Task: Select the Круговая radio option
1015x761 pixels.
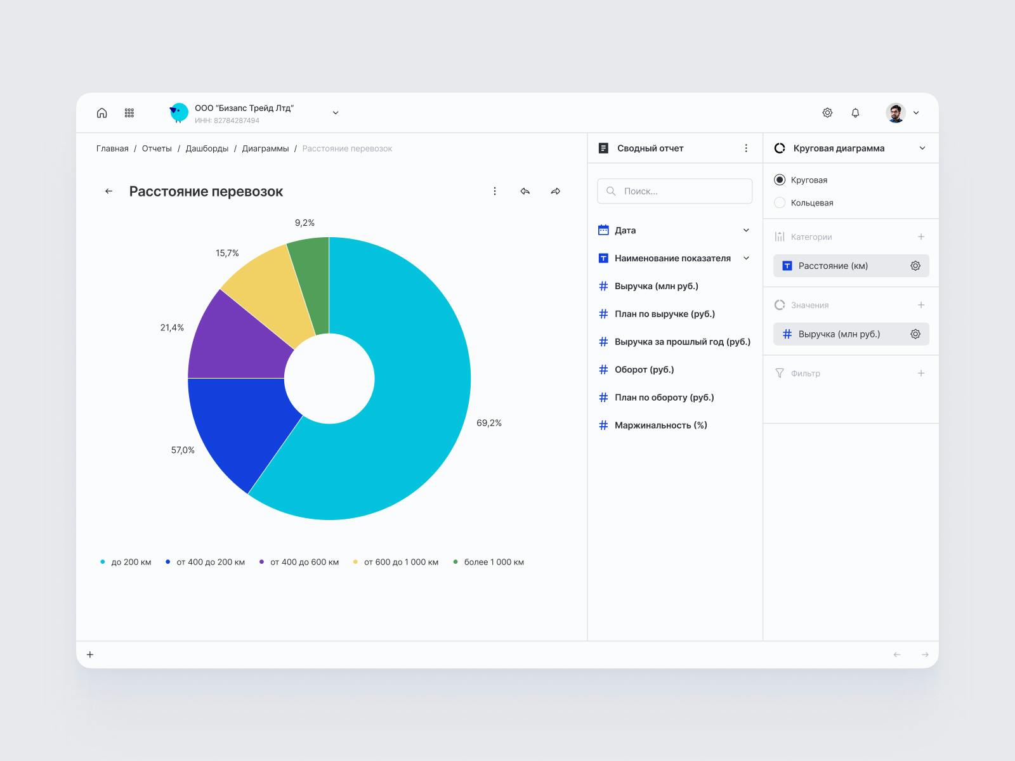Action: point(780,180)
